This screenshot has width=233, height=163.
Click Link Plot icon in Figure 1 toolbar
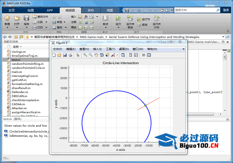tap(123, 55)
